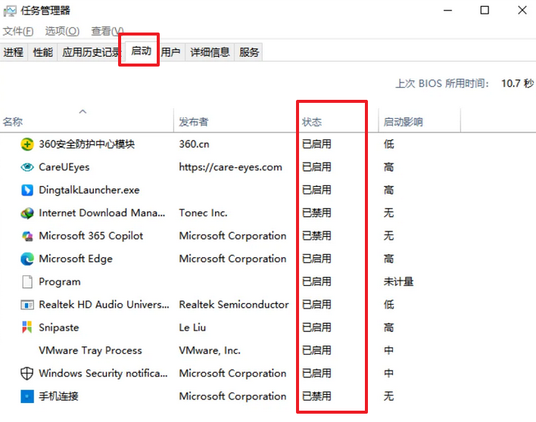Screen dimensions: 536x422
Task: Click the Internet Download Manager icon
Action: (x=27, y=213)
